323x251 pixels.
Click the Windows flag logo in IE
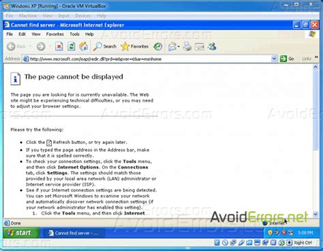pyautogui.click(x=312, y=34)
